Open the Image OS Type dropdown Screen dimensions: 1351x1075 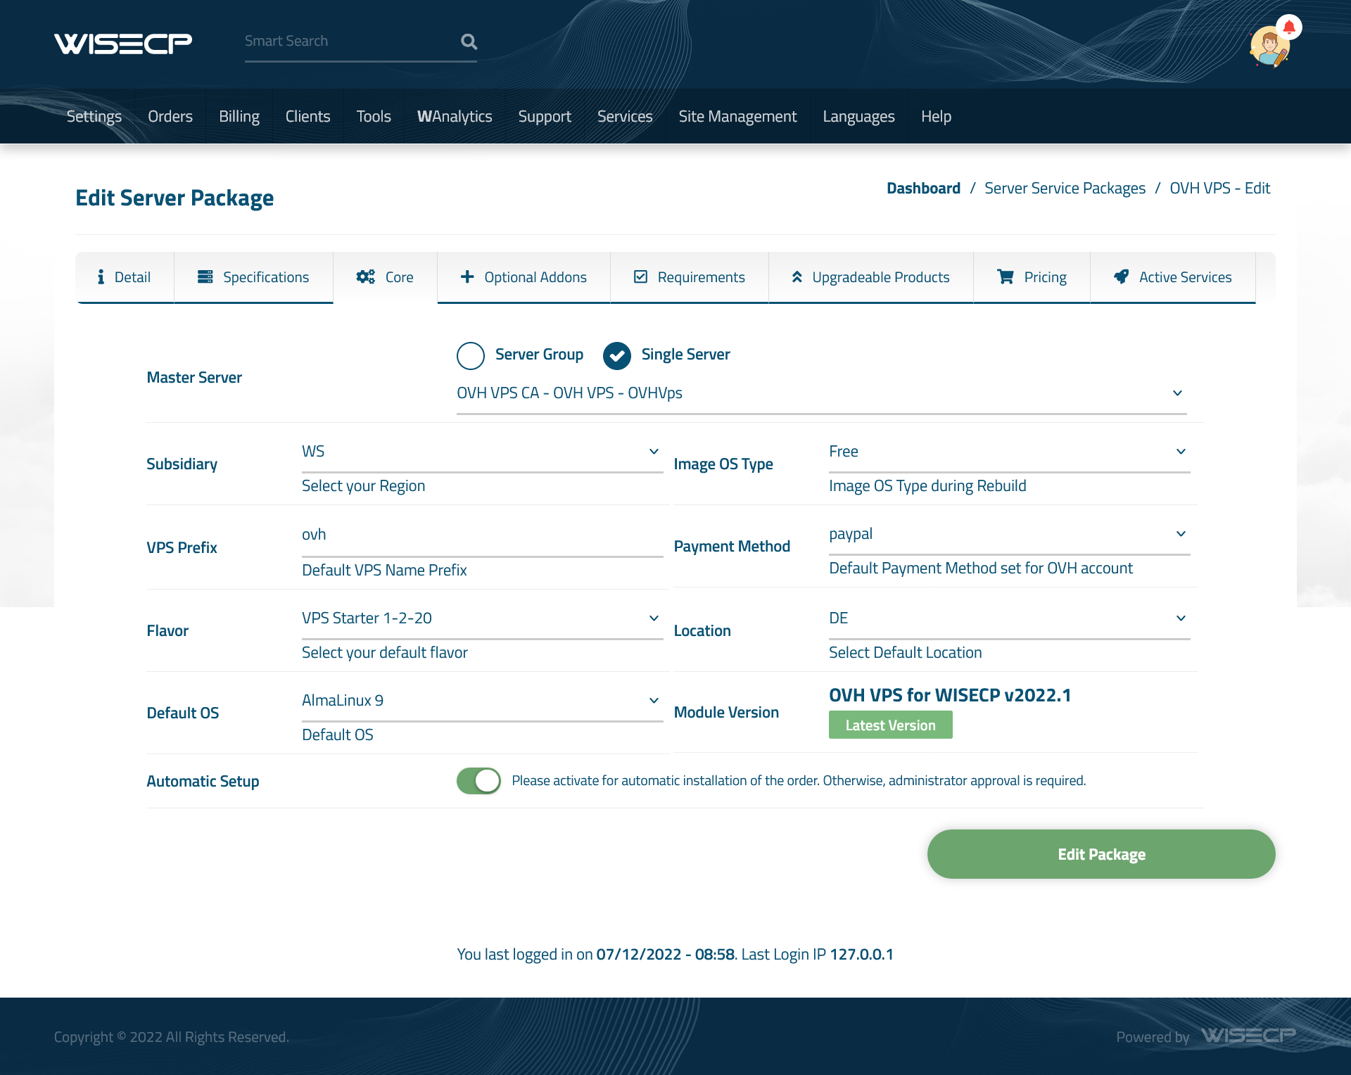click(1010, 452)
